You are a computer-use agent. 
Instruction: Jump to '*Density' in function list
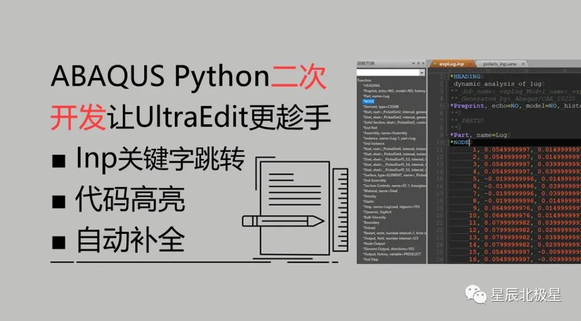click(370, 196)
